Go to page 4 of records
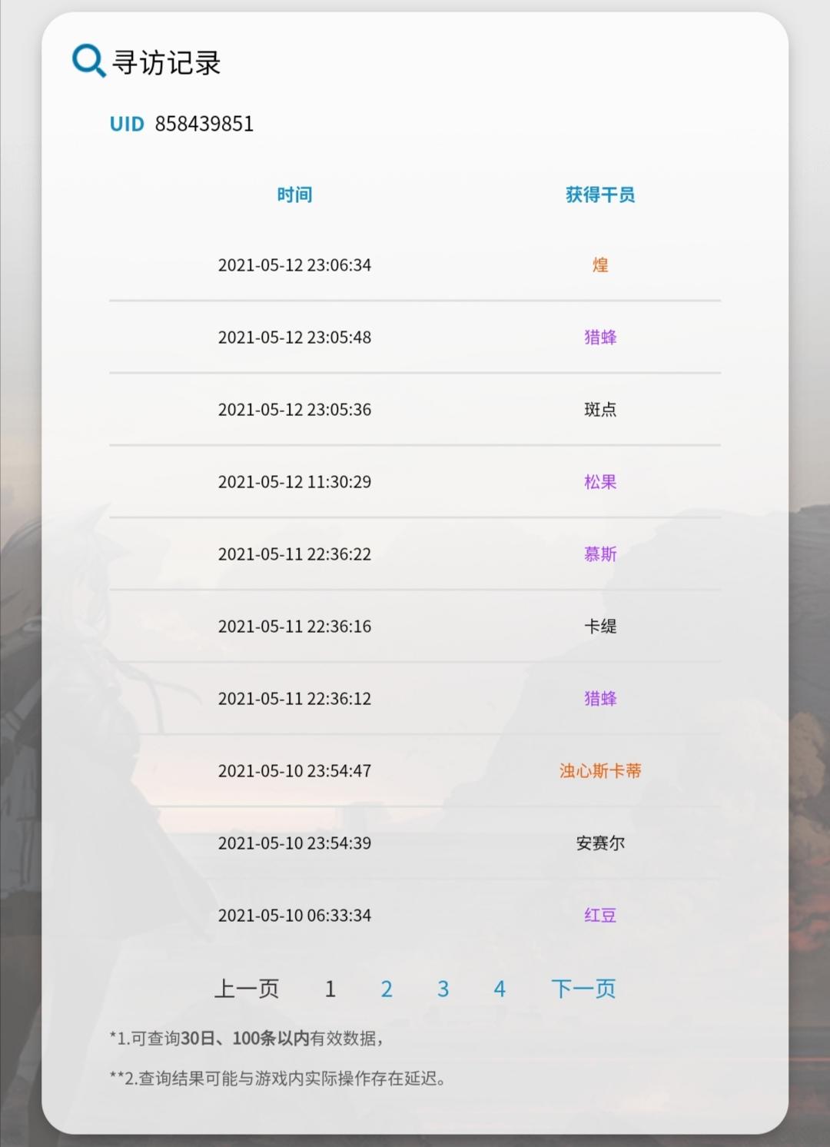 pyautogui.click(x=500, y=989)
